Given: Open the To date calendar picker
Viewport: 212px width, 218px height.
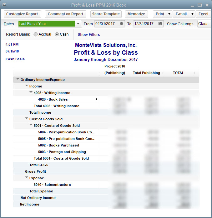Looking at the screenshot, I should [160, 24].
